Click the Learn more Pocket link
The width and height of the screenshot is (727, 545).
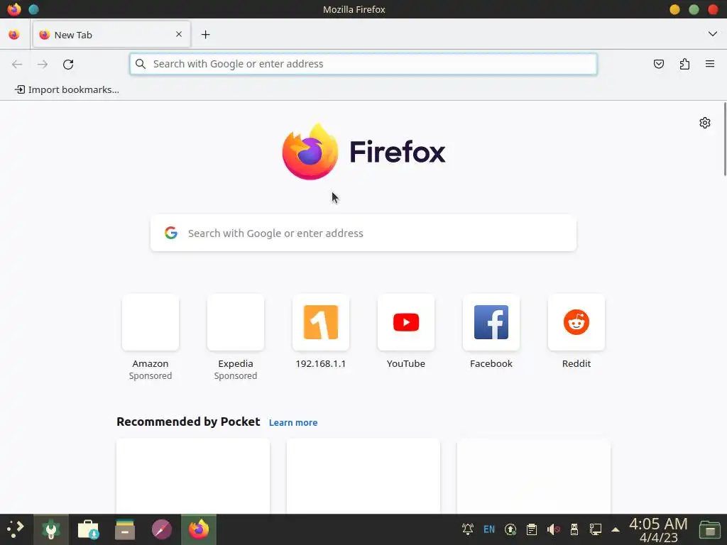[293, 423]
